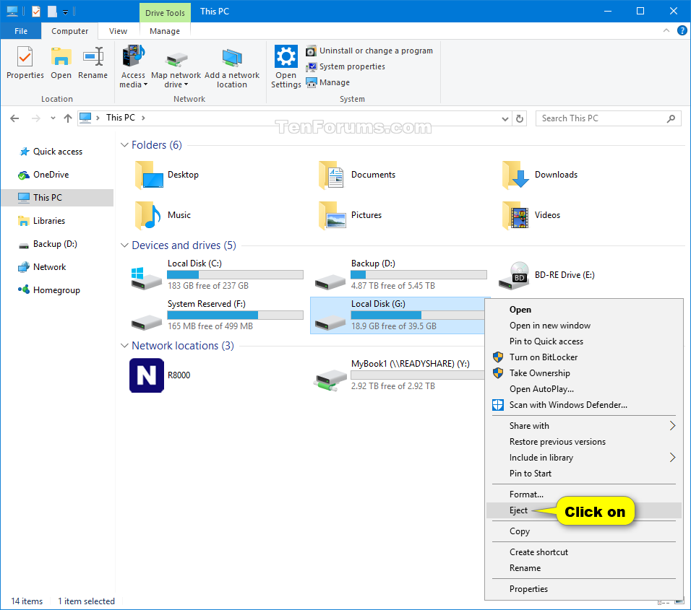Go back with the Back arrow
This screenshot has height=610, width=691.
[14, 118]
